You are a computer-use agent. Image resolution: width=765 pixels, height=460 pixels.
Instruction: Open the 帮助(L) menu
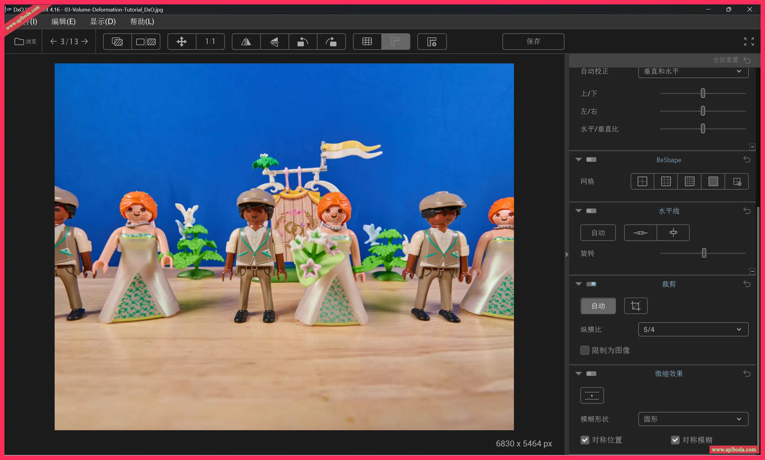[x=142, y=22]
